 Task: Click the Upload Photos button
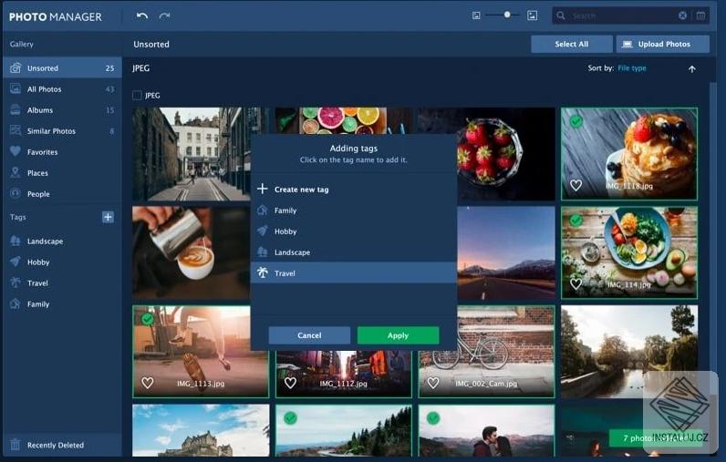point(662,44)
